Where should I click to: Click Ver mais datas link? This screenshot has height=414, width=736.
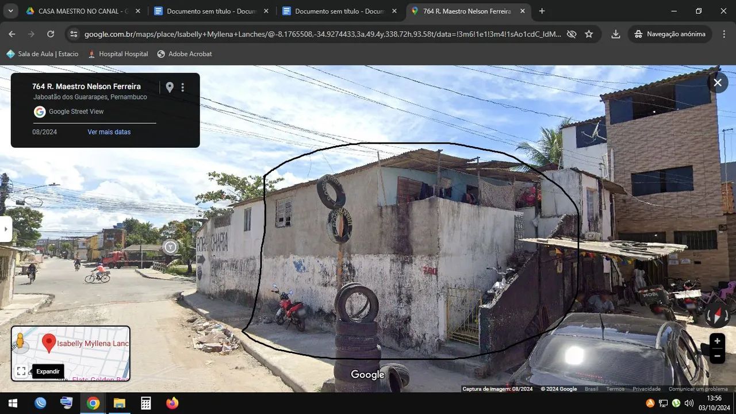tap(109, 132)
